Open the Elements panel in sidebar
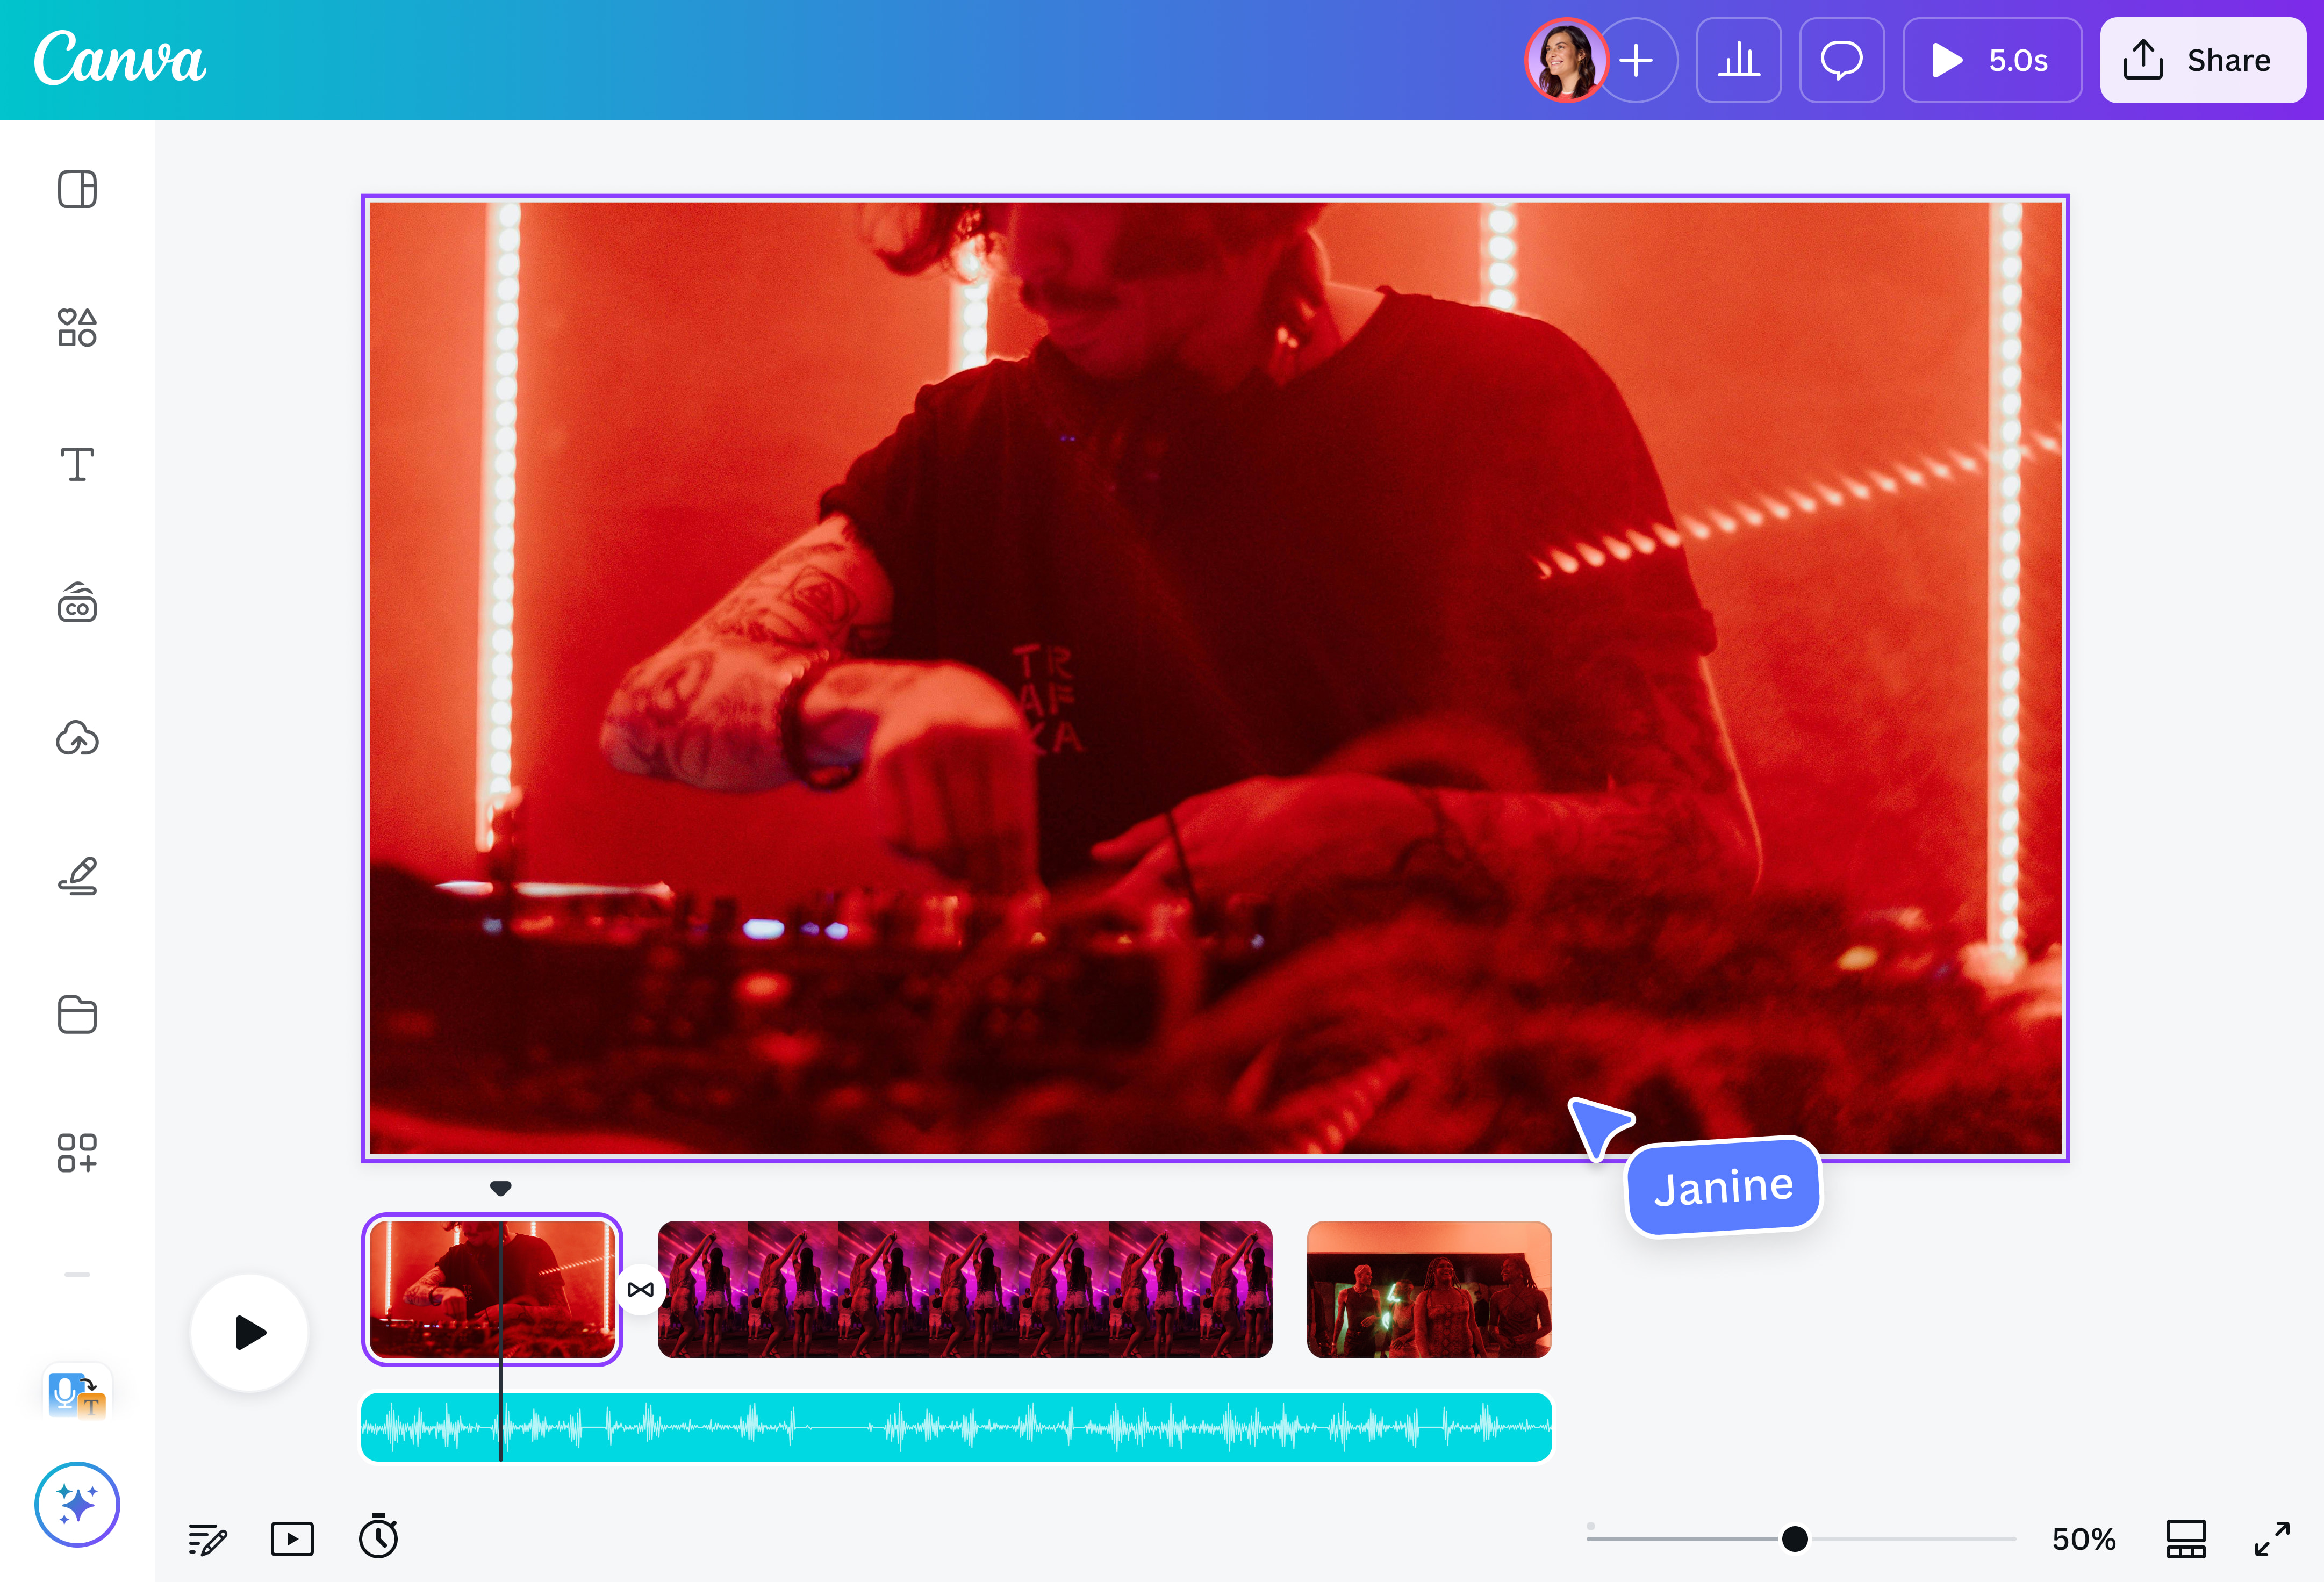Image resolution: width=2324 pixels, height=1582 pixels. (77, 327)
